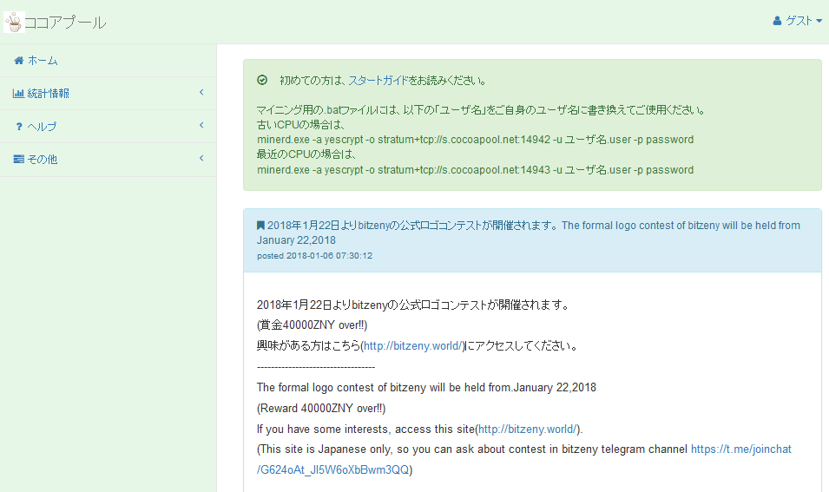Click the posted 2018-01-06 07:30:12 timestamp
Screen dimensions: 829x492
[x=314, y=256]
